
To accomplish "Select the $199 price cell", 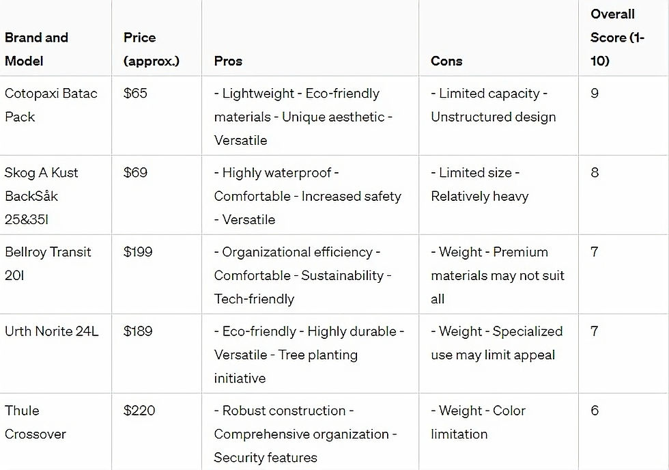I will point(139,252).
